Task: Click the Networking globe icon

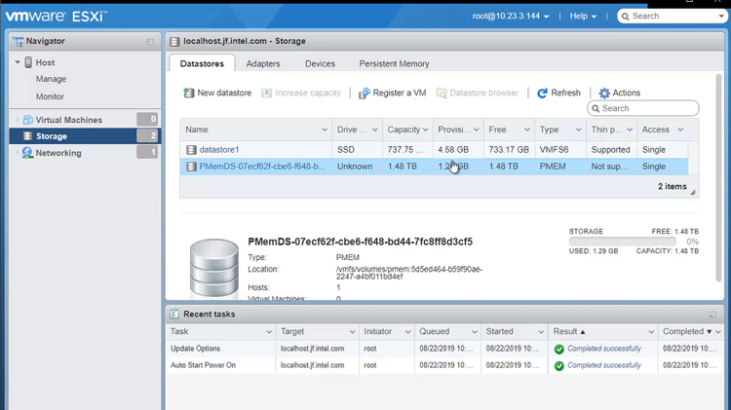Action: click(x=27, y=153)
